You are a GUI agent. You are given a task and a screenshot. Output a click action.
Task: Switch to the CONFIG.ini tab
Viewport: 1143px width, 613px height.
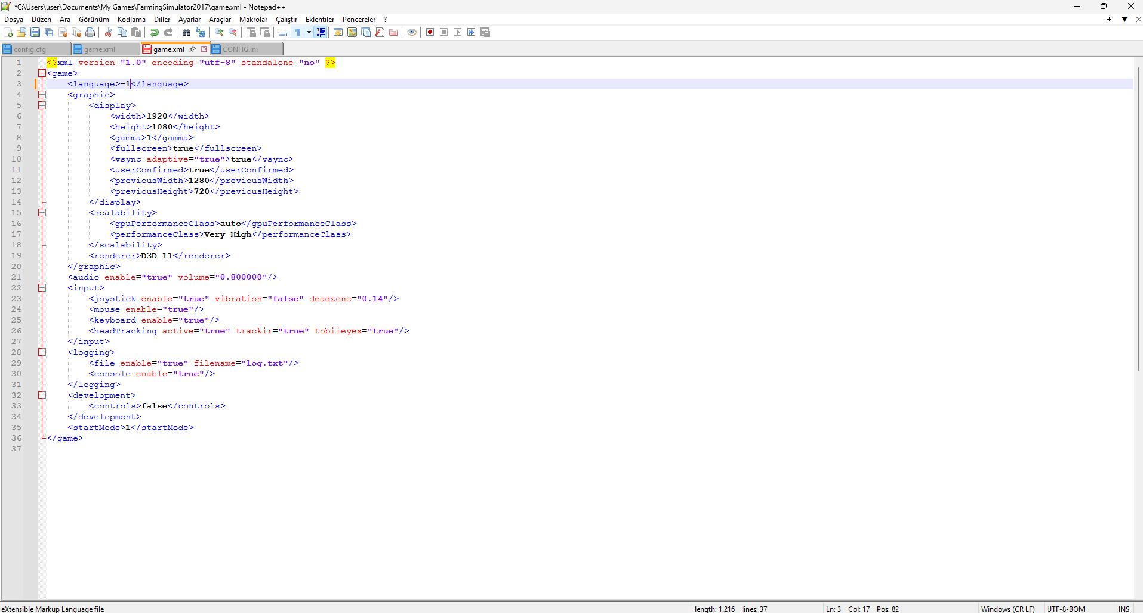coord(247,49)
